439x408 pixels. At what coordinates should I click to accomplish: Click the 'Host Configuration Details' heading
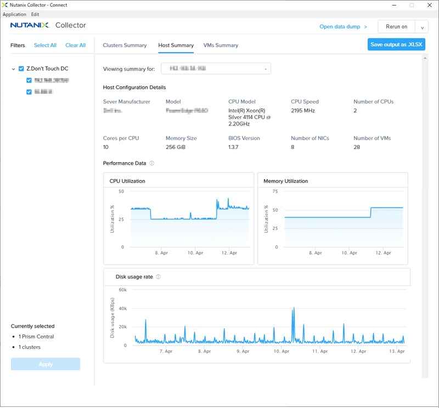[x=134, y=88]
